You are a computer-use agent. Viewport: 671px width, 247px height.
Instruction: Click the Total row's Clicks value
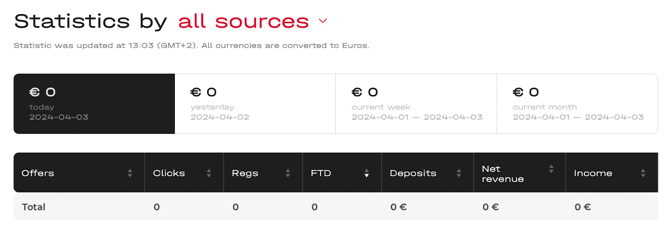coord(157,207)
